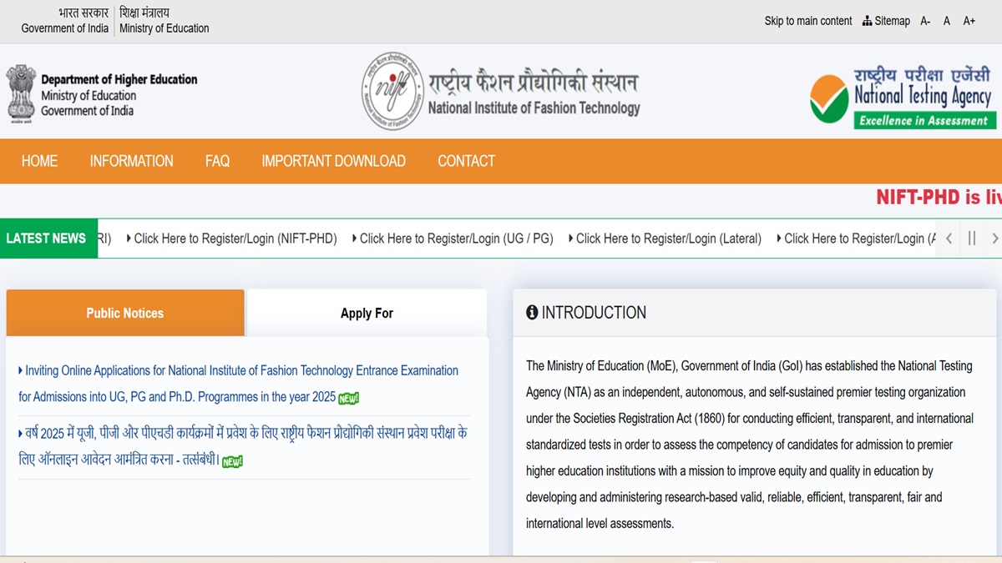Viewport: 1002px width, 563px height.
Task: Open the HOME menu item
Action: [x=39, y=161]
